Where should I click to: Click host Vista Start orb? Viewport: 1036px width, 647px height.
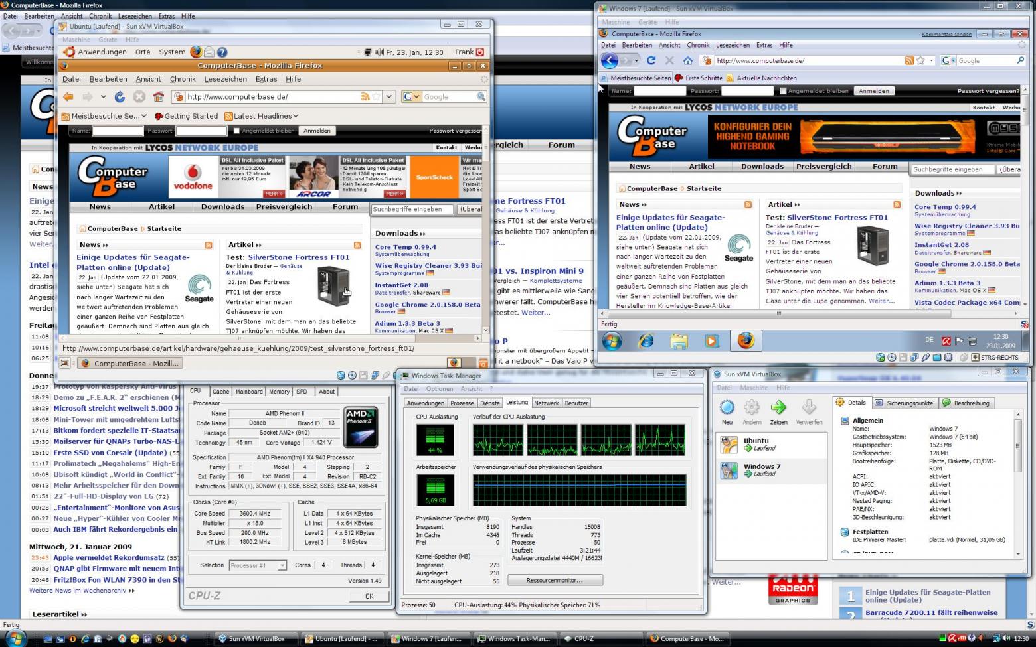(x=15, y=638)
